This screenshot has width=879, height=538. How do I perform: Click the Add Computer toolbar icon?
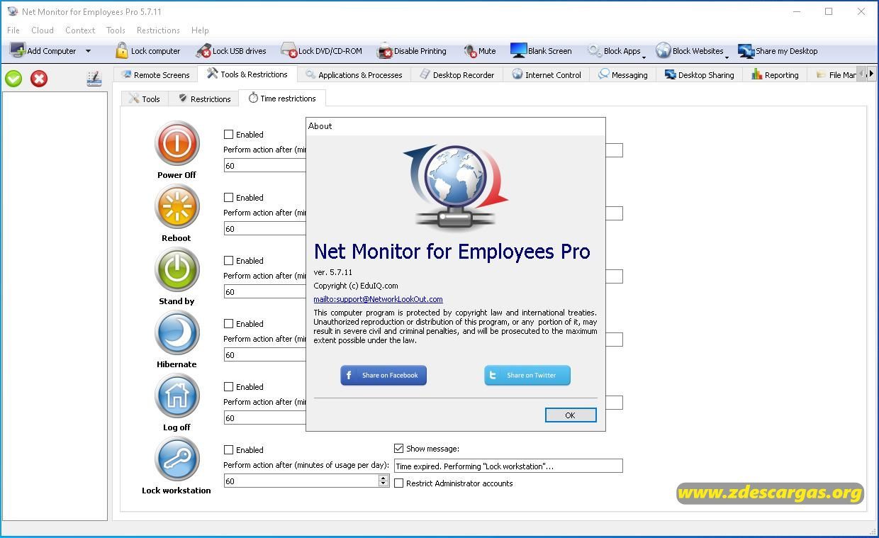tap(17, 50)
